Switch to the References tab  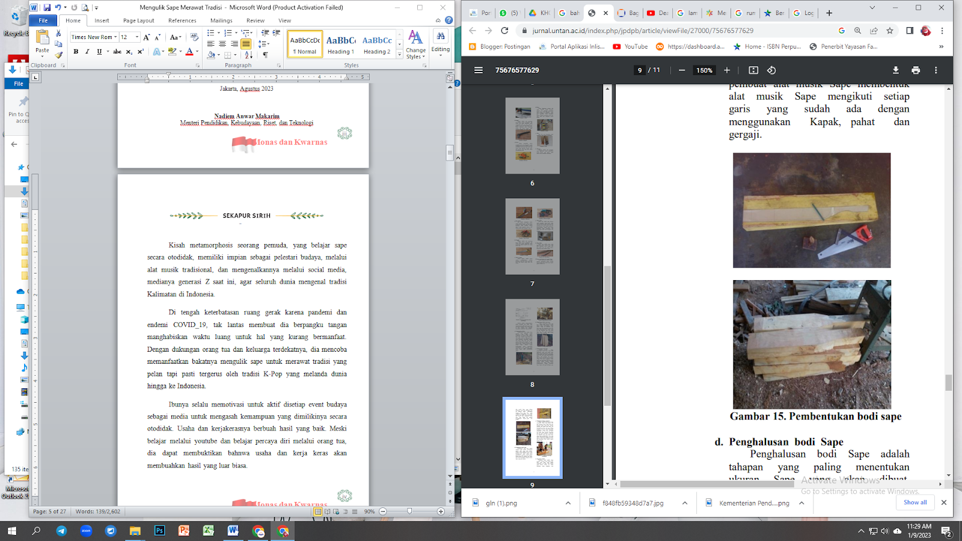tap(182, 20)
